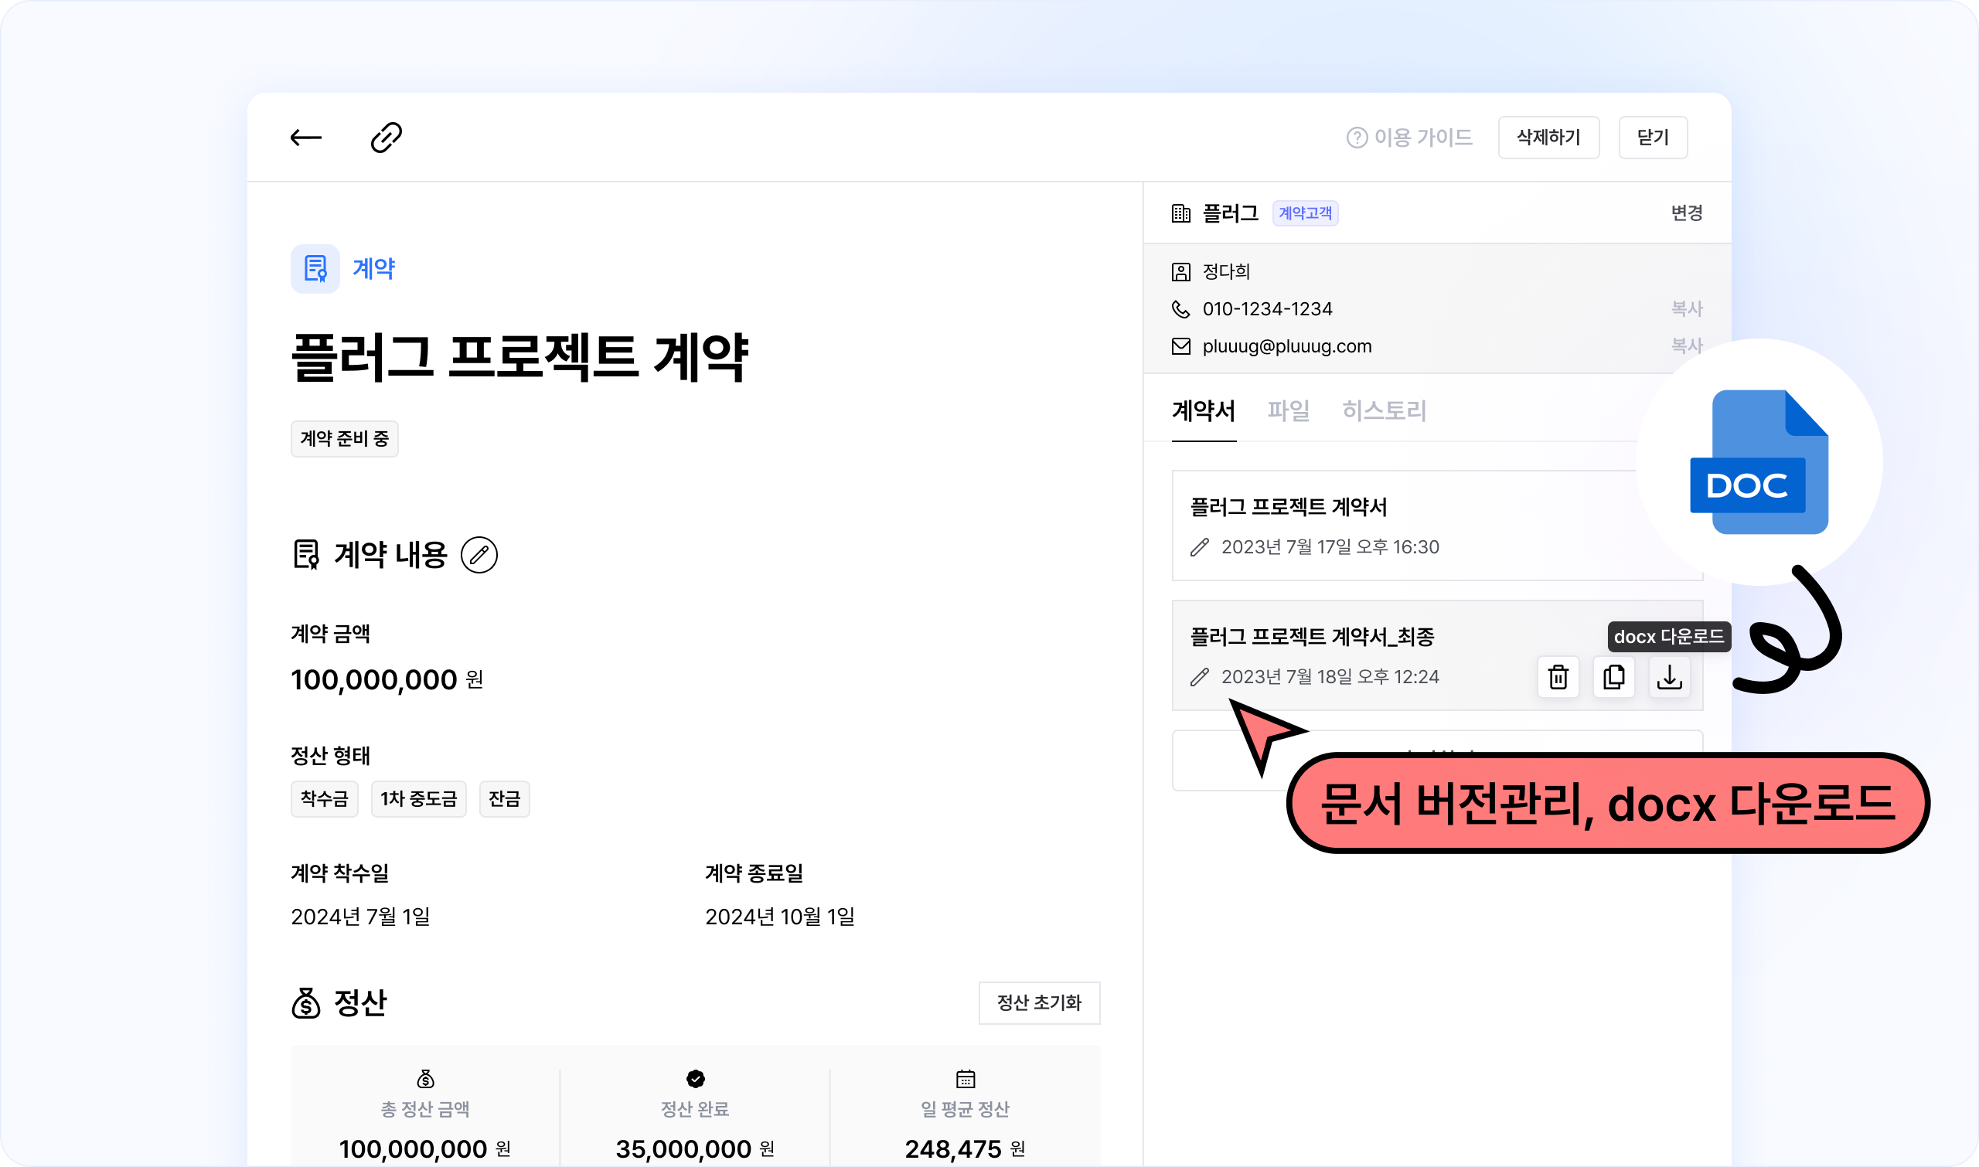This screenshot has height=1167, width=1979.
Task: Copy the pluuug@pluuug.com email address
Action: 1686,346
